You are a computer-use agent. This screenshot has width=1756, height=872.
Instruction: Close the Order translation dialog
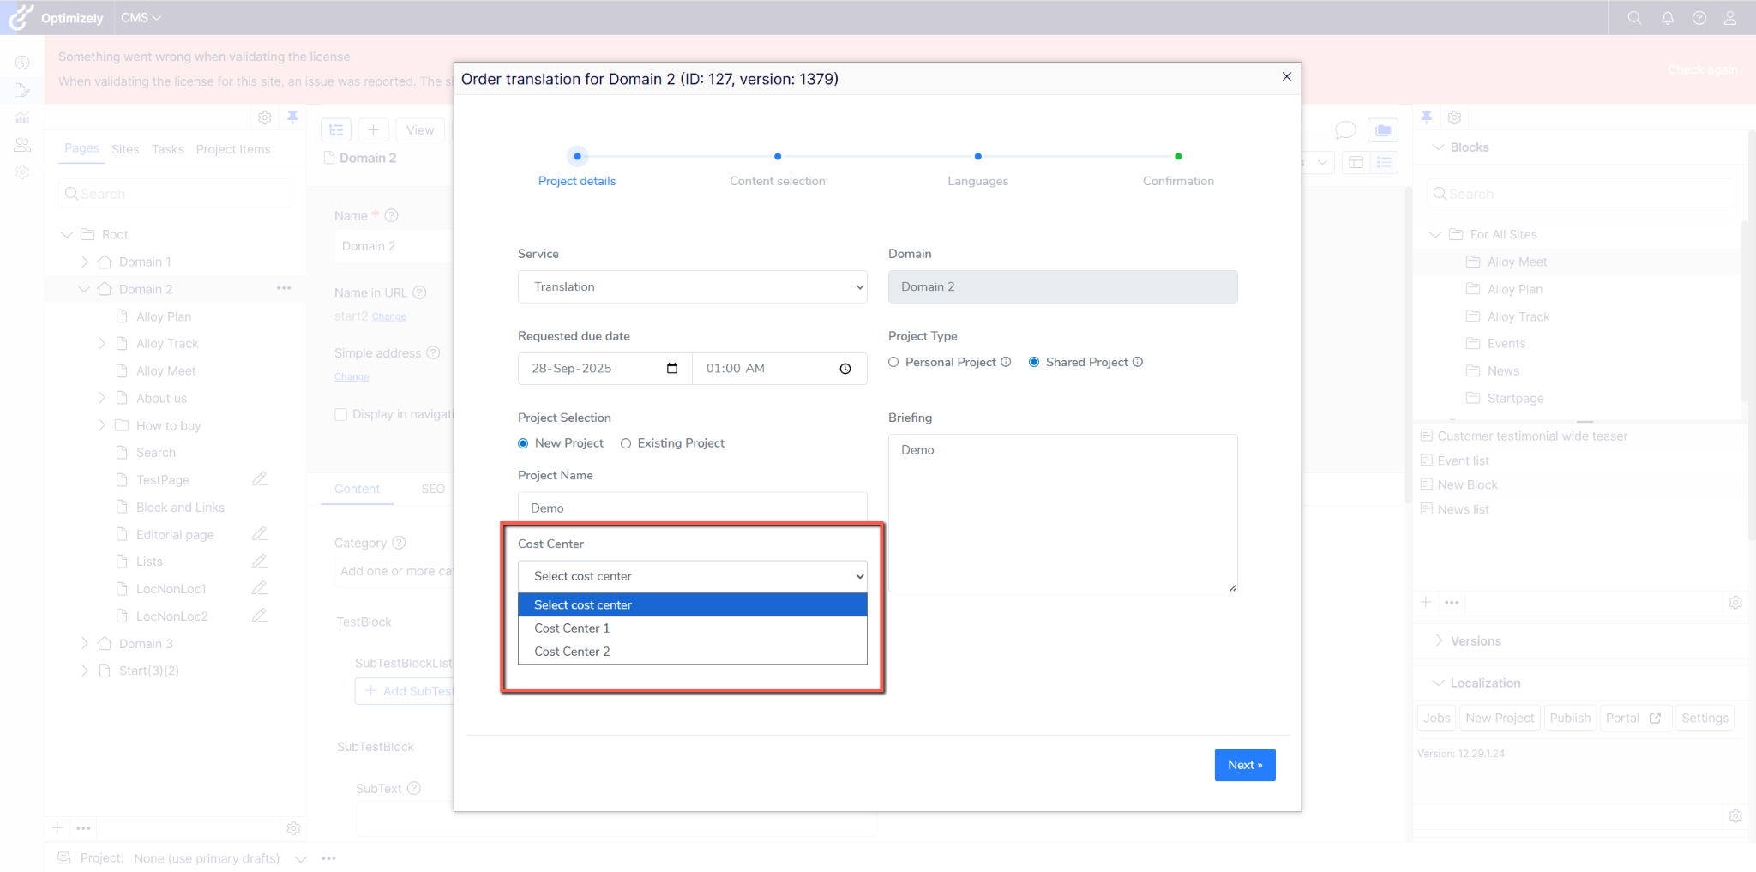tap(1286, 76)
